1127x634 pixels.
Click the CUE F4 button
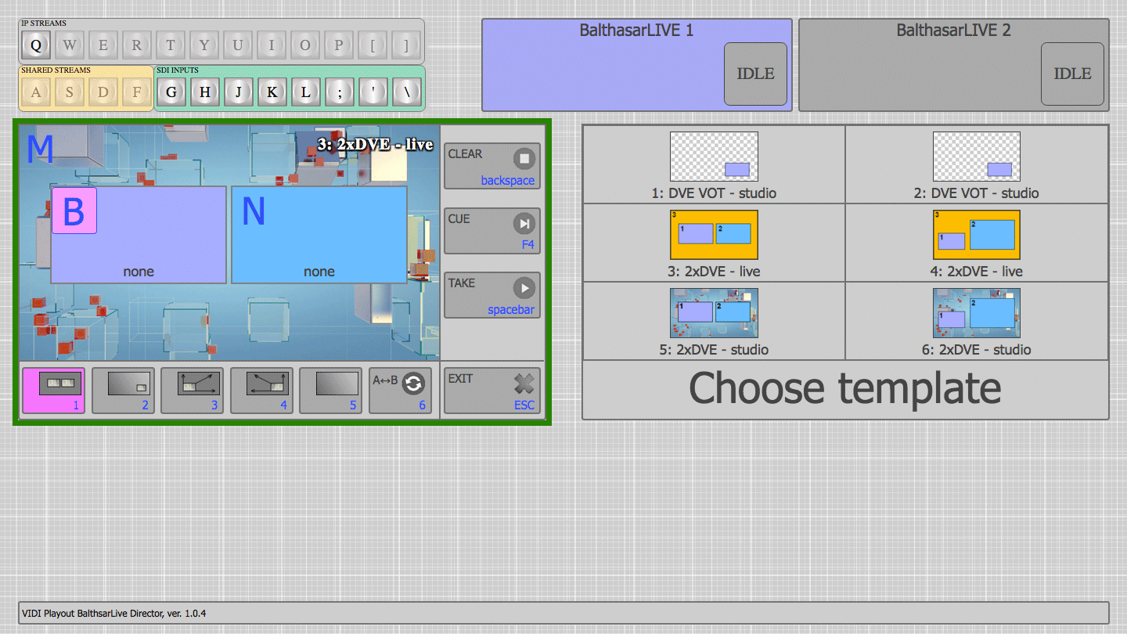[492, 231]
